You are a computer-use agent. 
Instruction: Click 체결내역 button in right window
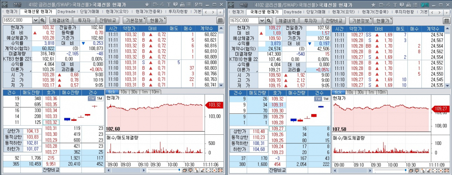click(287, 20)
